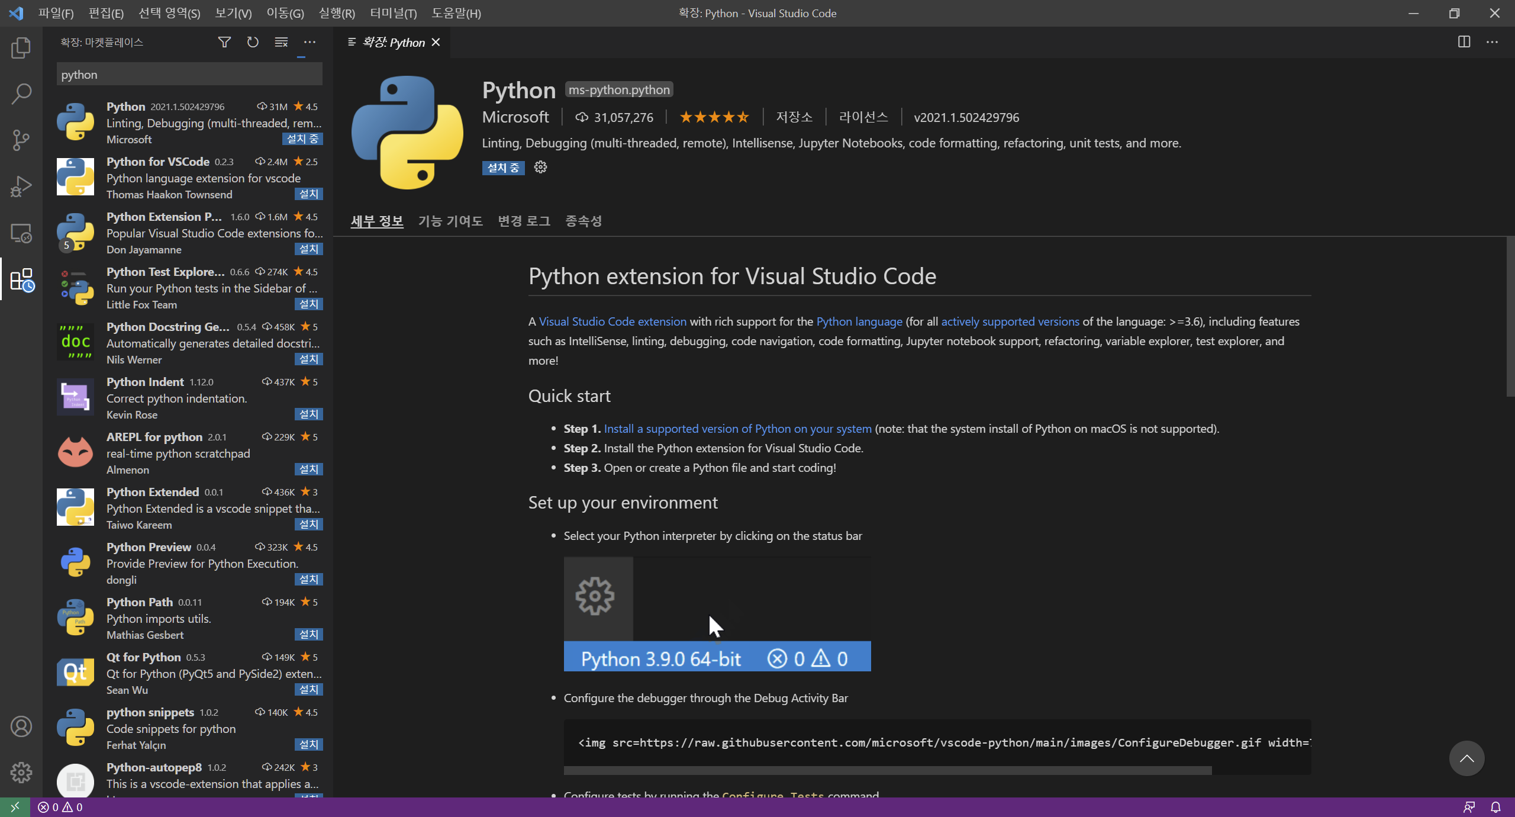The image size is (1515, 817).
Task: Open the Accounts menu in activity bar
Action: [21, 726]
